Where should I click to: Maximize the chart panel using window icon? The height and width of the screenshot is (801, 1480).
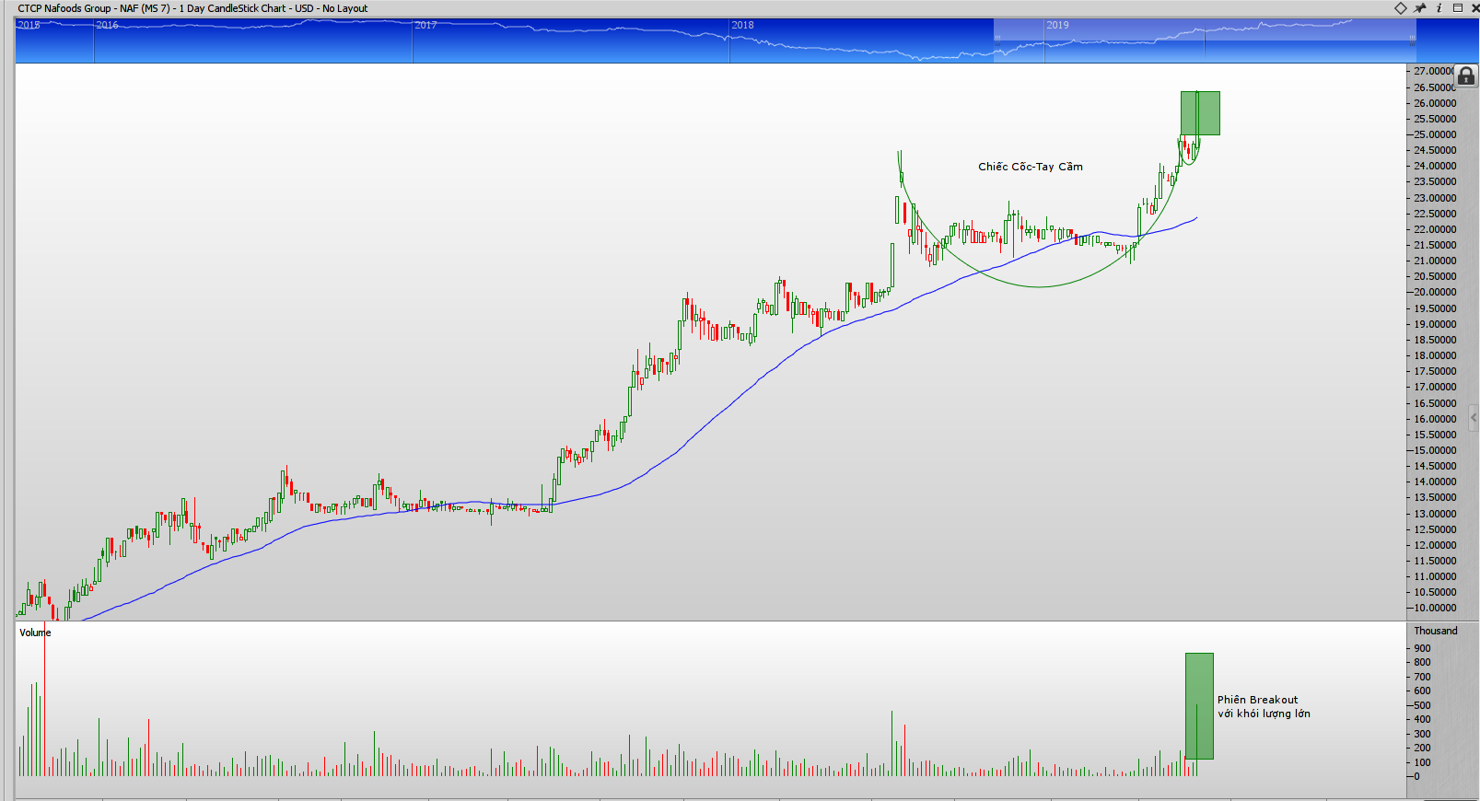click(x=1458, y=8)
